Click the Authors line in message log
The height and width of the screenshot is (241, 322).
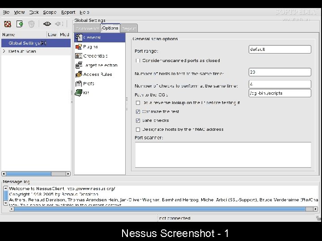(164, 200)
